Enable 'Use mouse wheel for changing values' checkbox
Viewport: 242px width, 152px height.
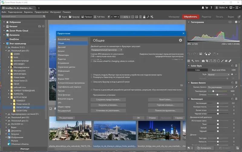pos(92,61)
